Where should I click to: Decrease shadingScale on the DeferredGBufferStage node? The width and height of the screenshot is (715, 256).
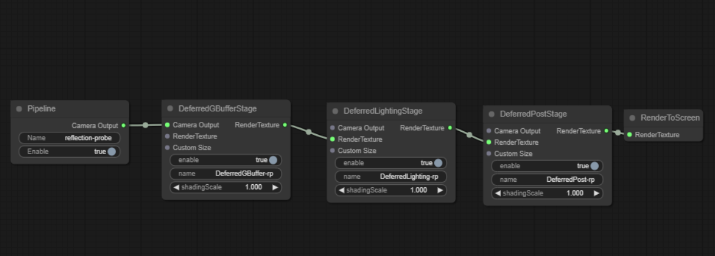(176, 188)
